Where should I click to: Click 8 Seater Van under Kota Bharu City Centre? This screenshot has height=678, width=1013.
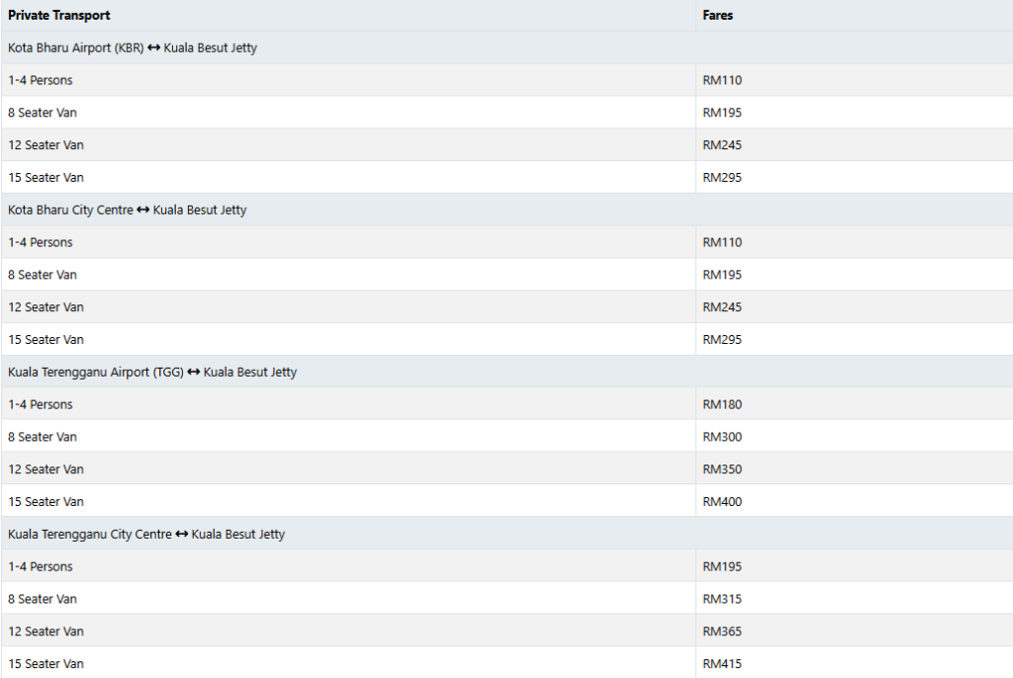43,275
